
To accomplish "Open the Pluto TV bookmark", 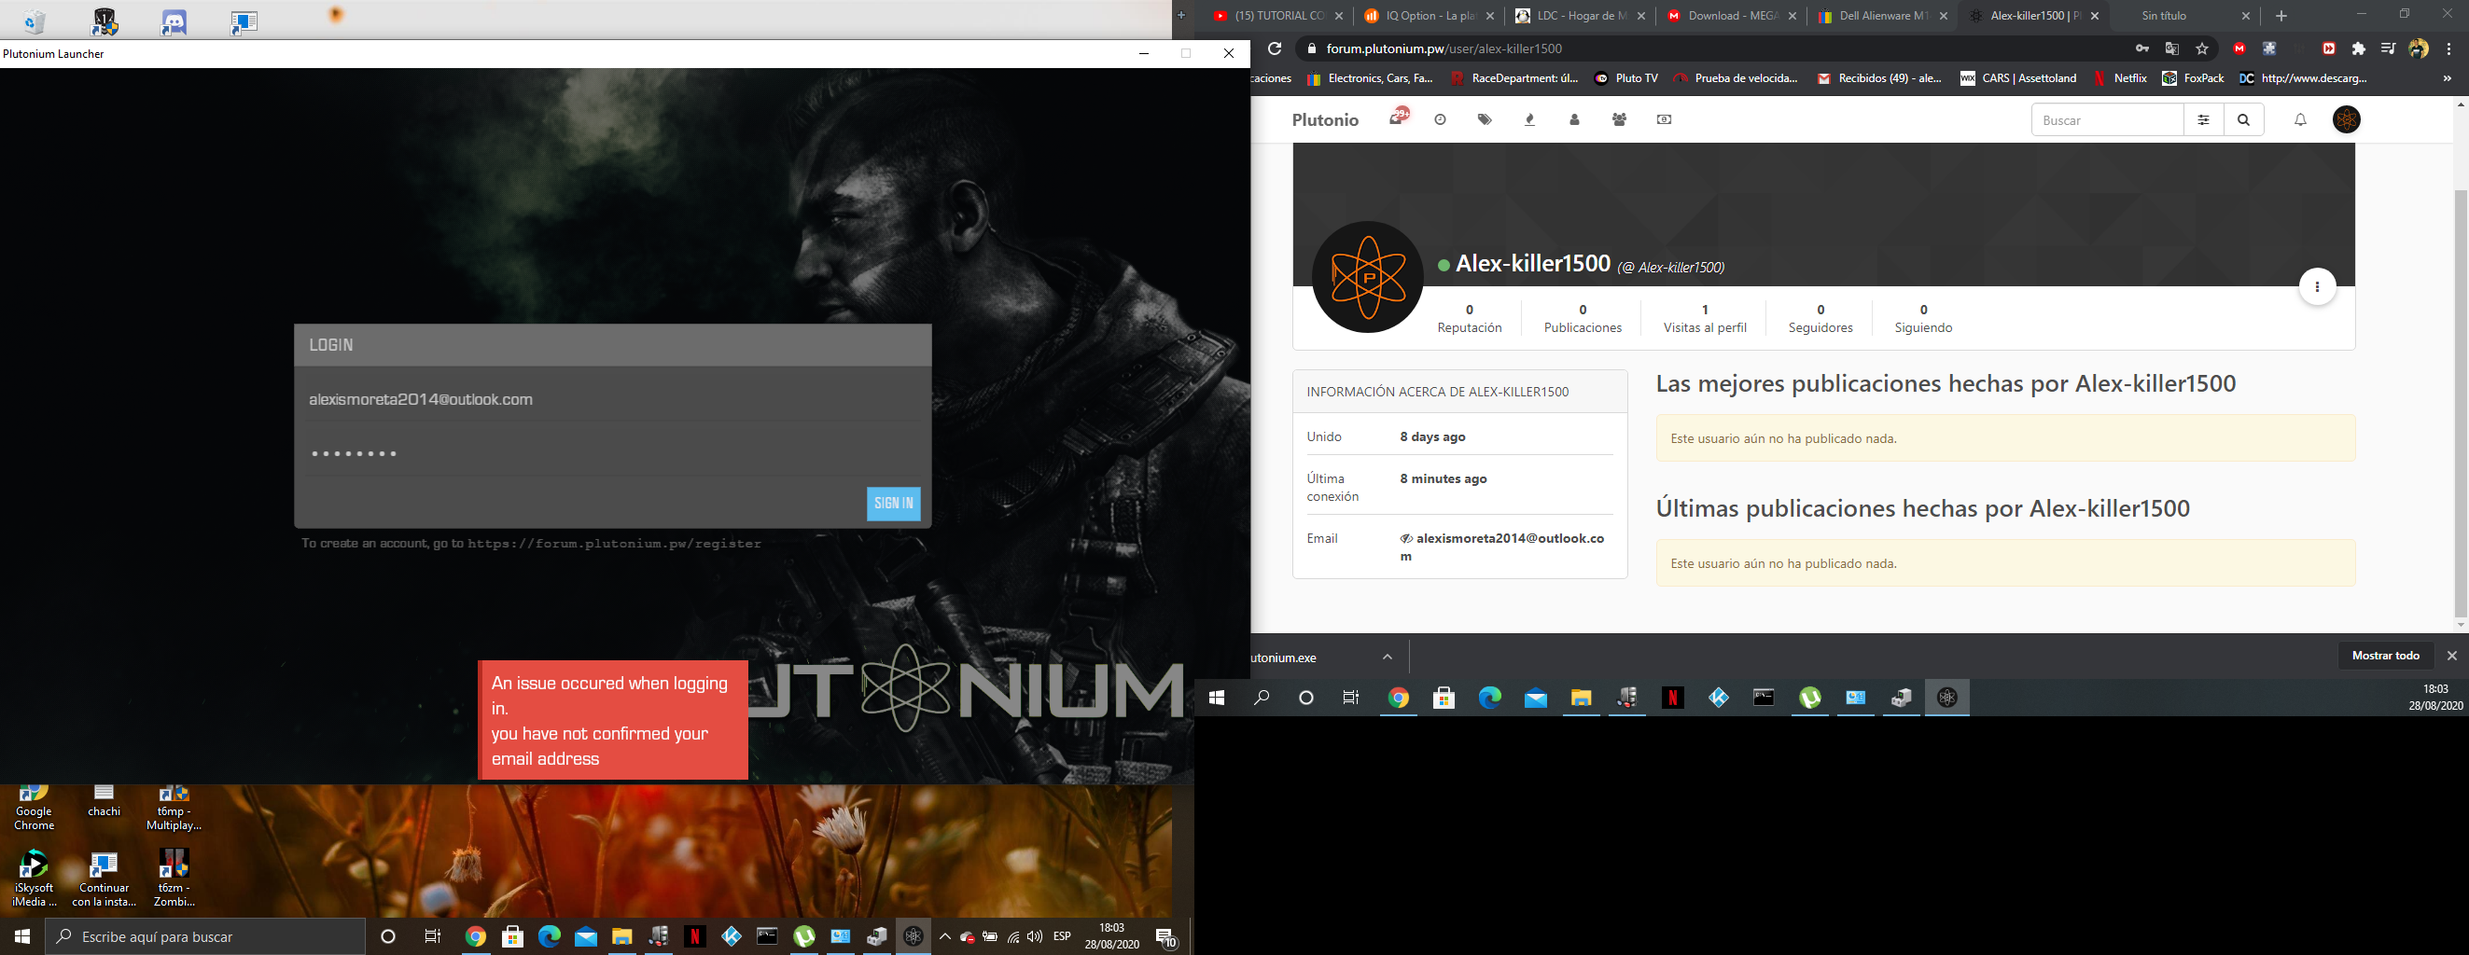I will (1626, 78).
